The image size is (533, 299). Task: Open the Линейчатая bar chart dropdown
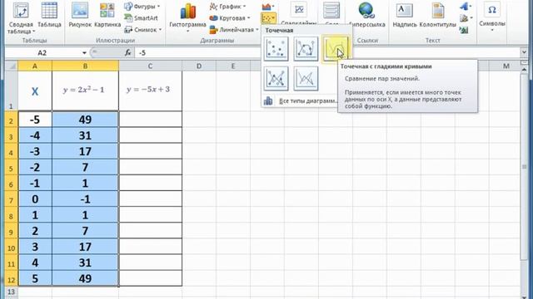(234, 30)
